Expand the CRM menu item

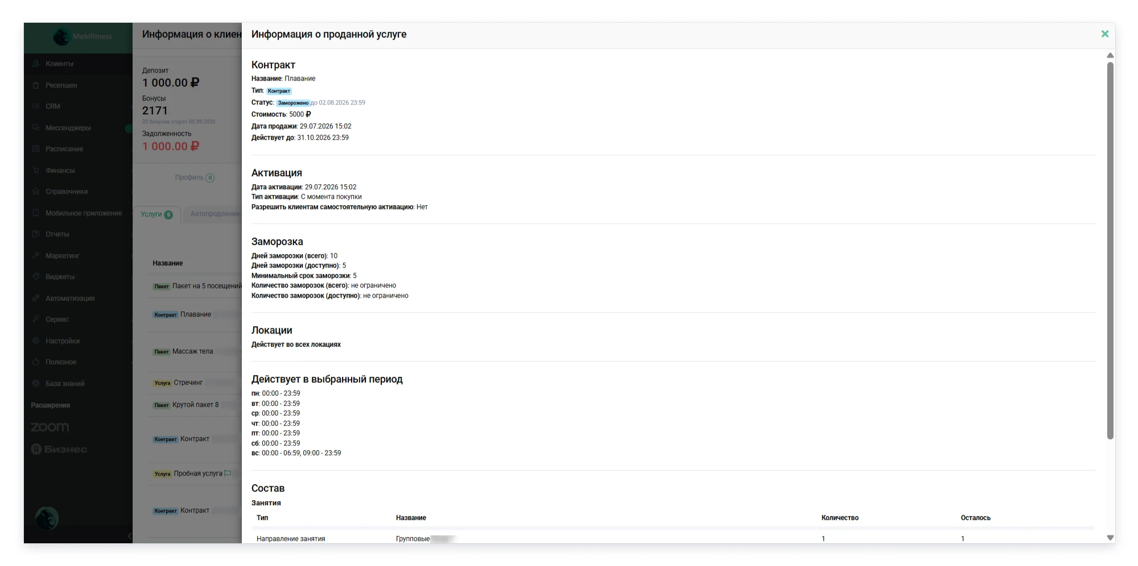click(x=78, y=106)
